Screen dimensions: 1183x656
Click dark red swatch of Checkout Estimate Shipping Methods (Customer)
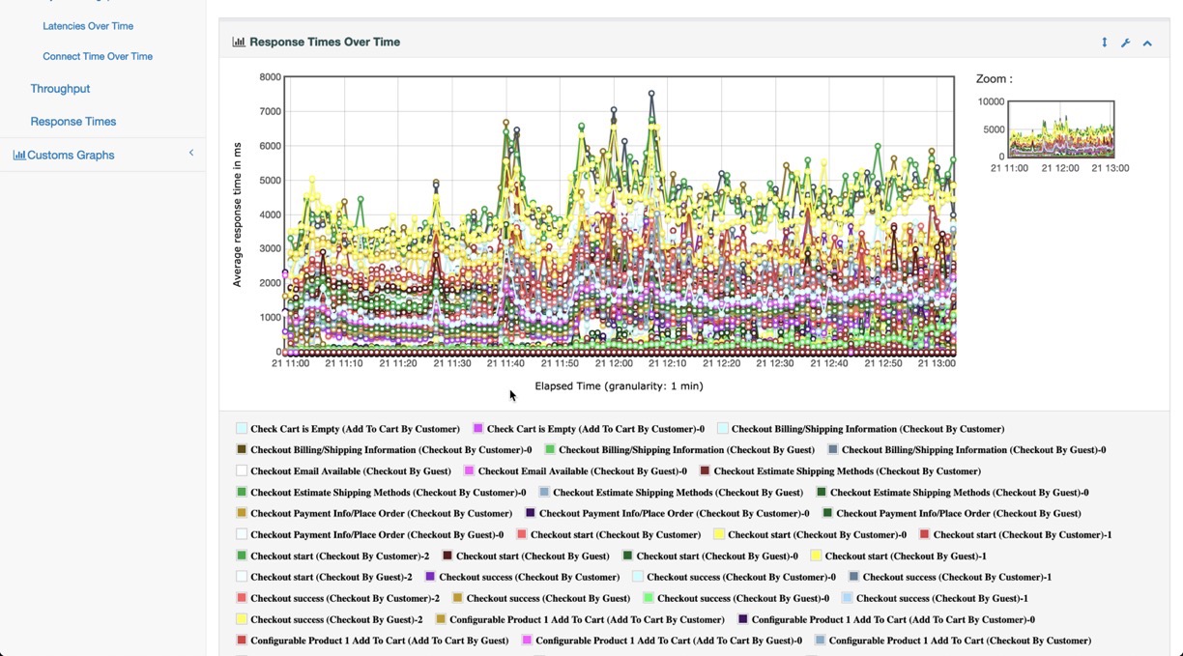click(705, 471)
